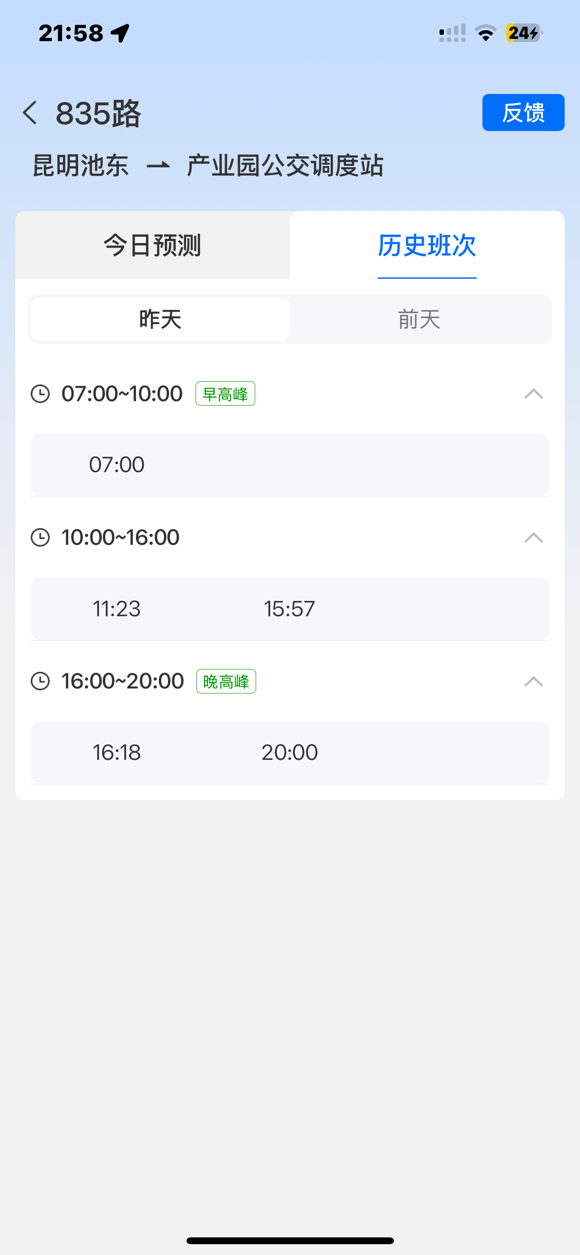Tap the 早高峰 tag label

pyautogui.click(x=225, y=393)
